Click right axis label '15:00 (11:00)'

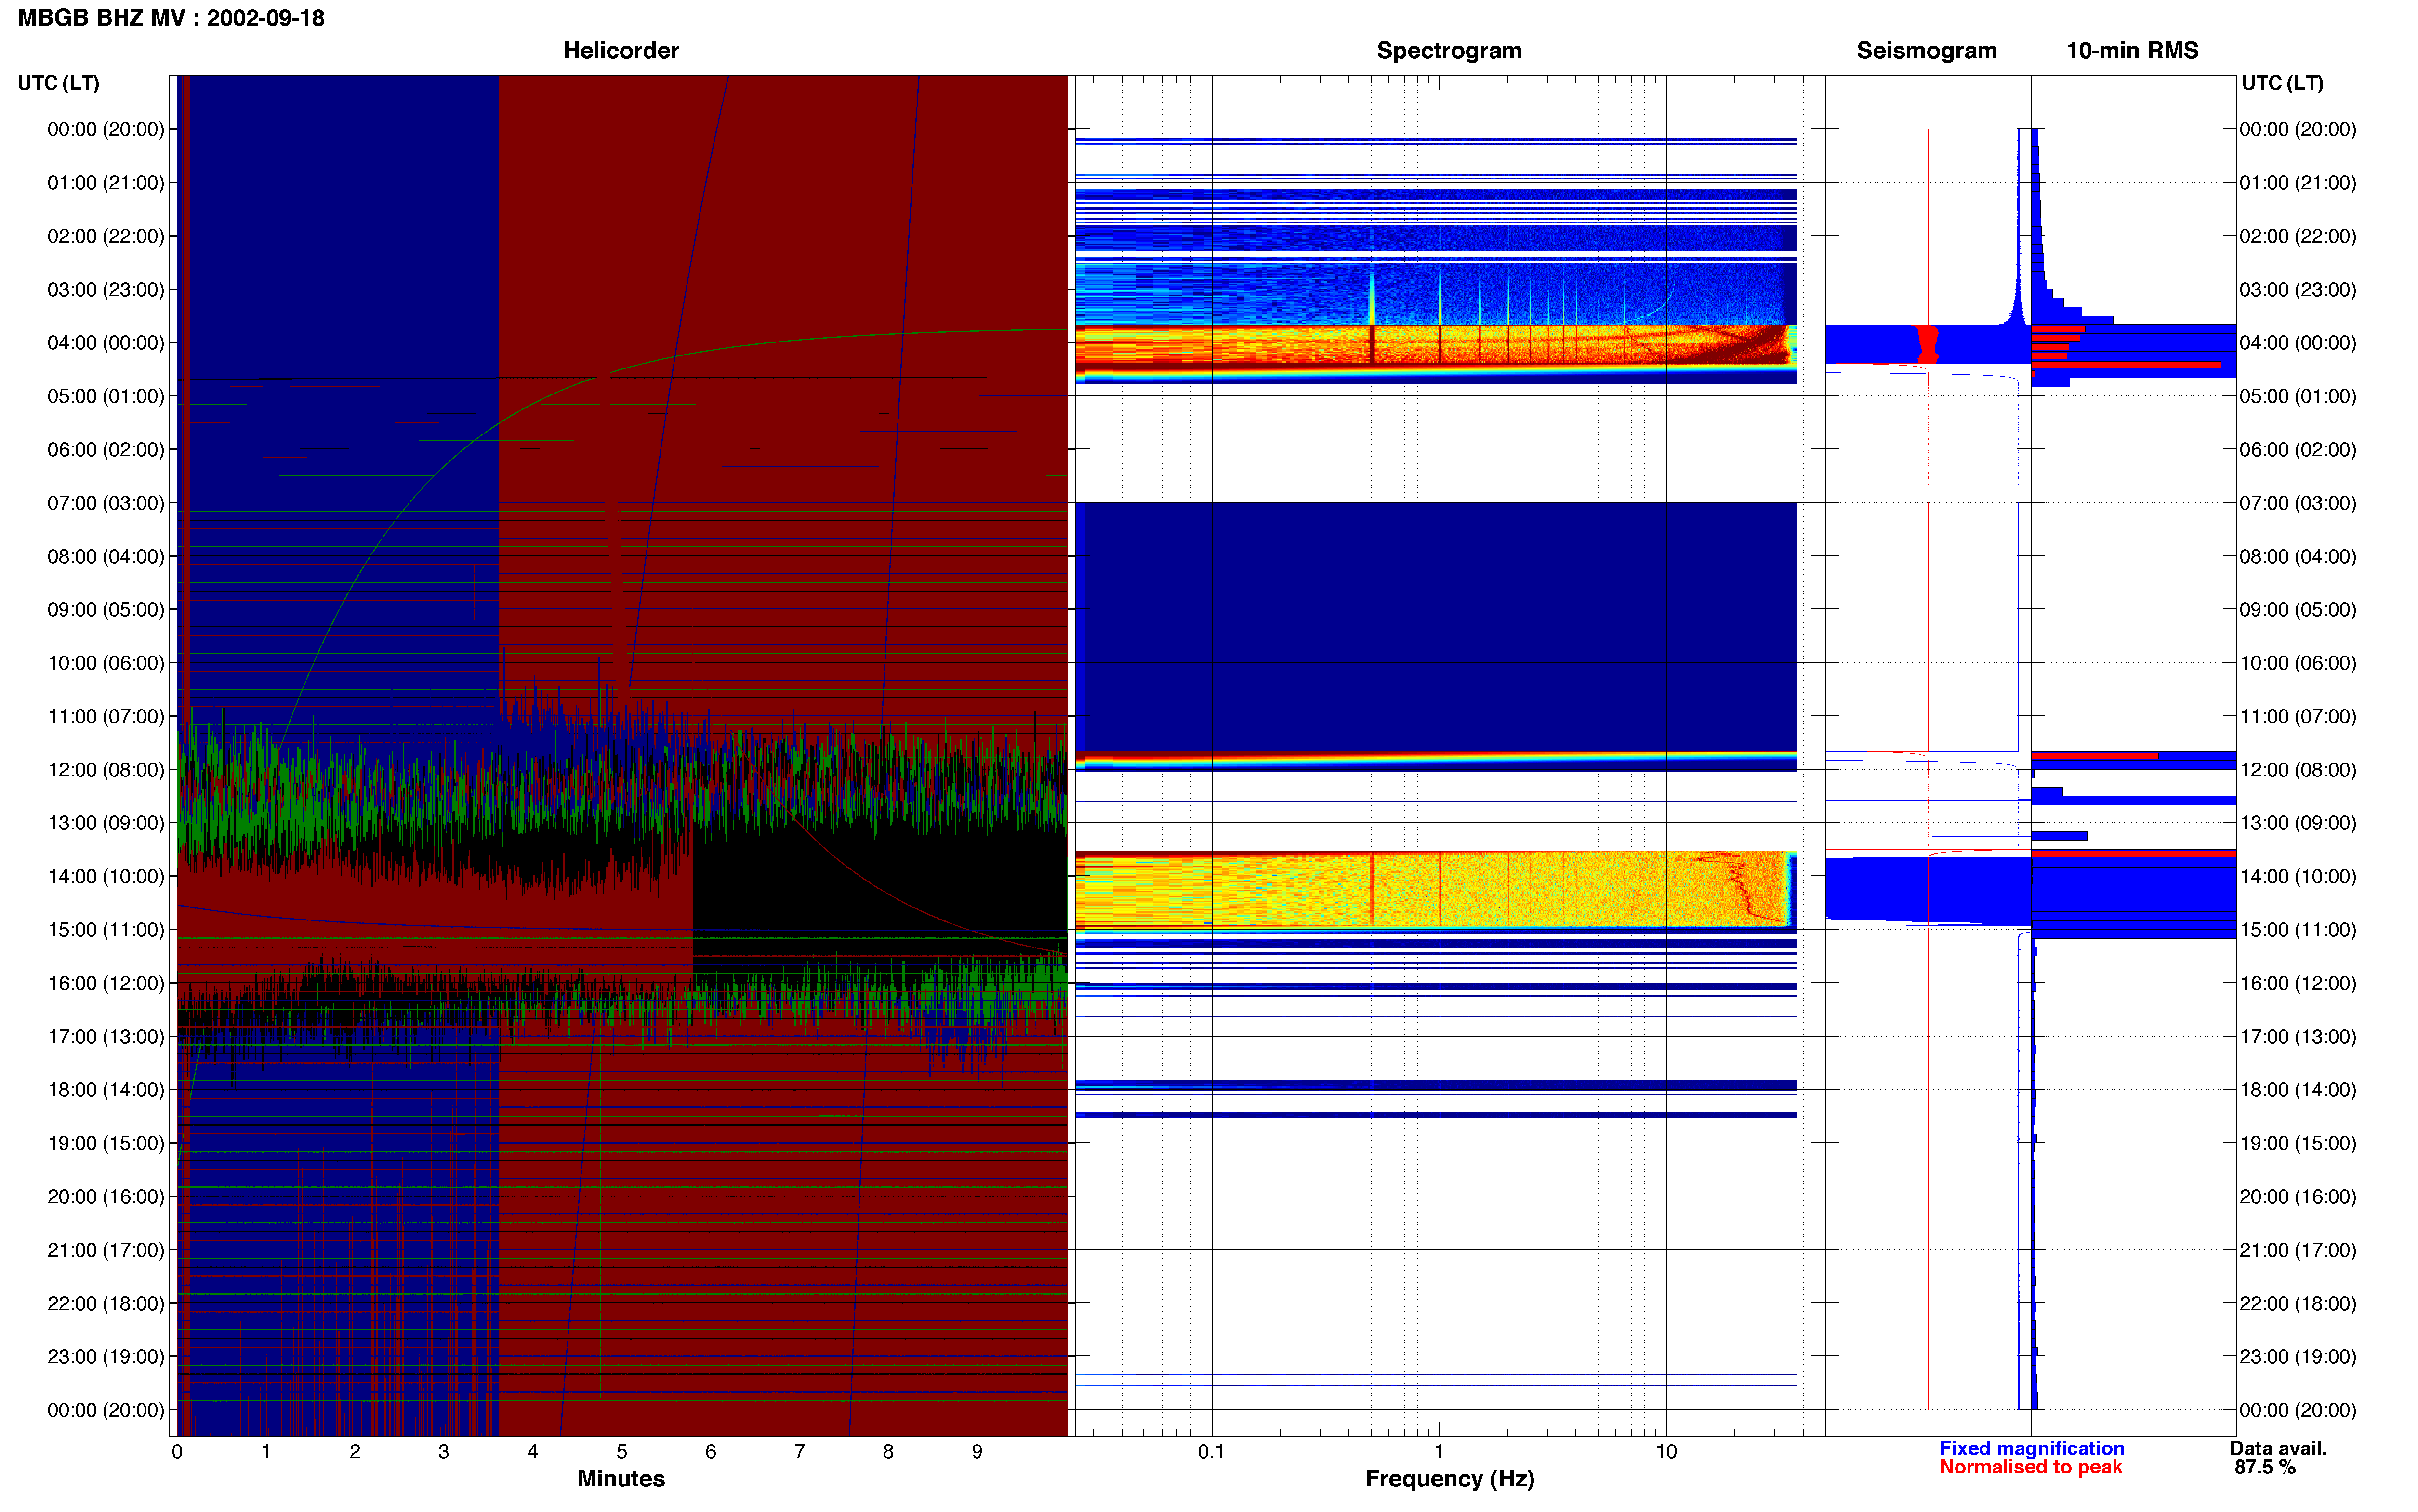click(x=2298, y=930)
